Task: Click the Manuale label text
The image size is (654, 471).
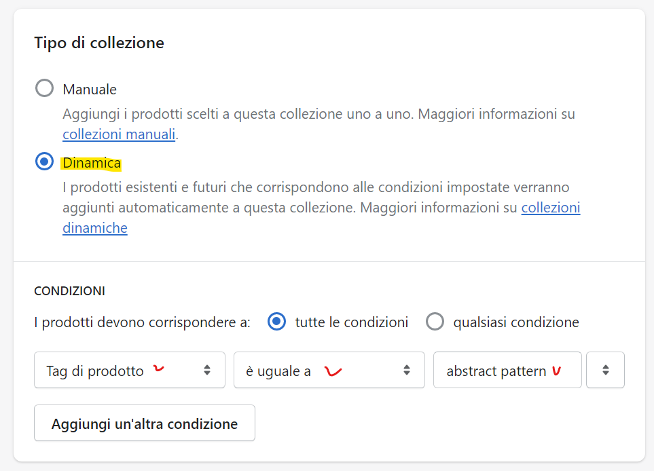Action: 90,89
